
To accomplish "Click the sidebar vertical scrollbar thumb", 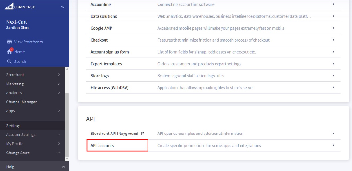I will click(67, 125).
